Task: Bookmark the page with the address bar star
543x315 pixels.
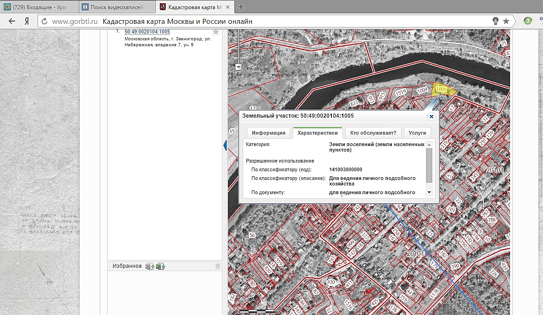Action: pyautogui.click(x=506, y=21)
